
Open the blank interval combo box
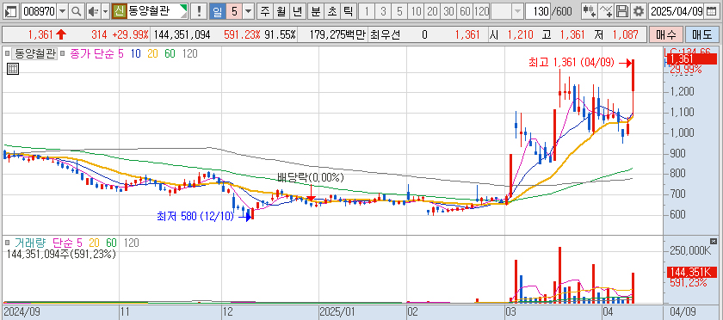click(507, 11)
